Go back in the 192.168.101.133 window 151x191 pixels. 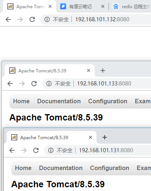(x=10, y=84)
